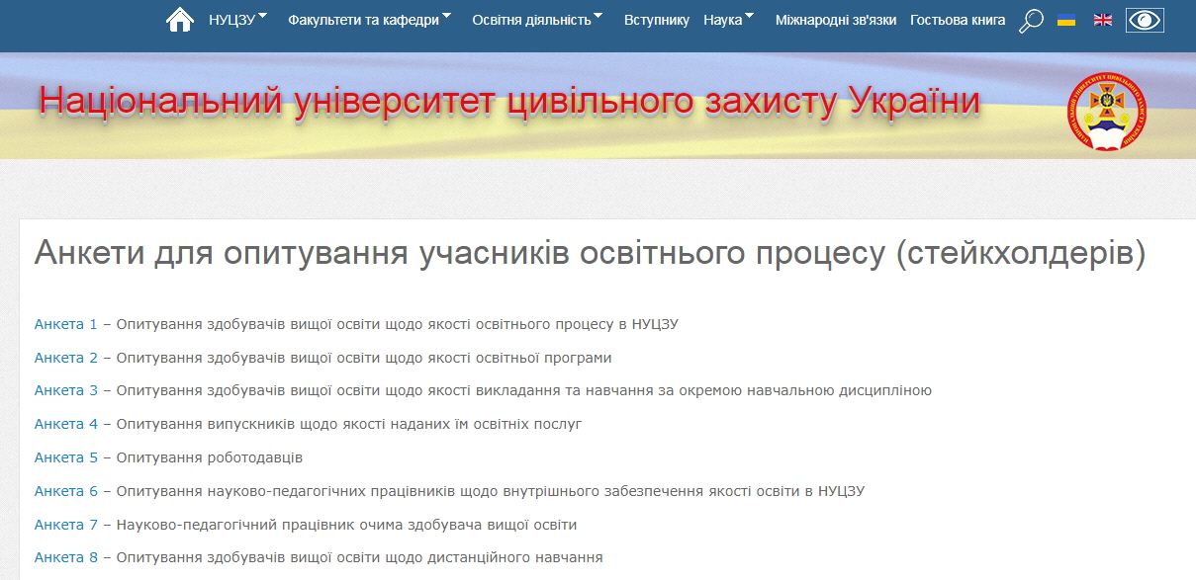Click the home icon in navigation bar

179,20
